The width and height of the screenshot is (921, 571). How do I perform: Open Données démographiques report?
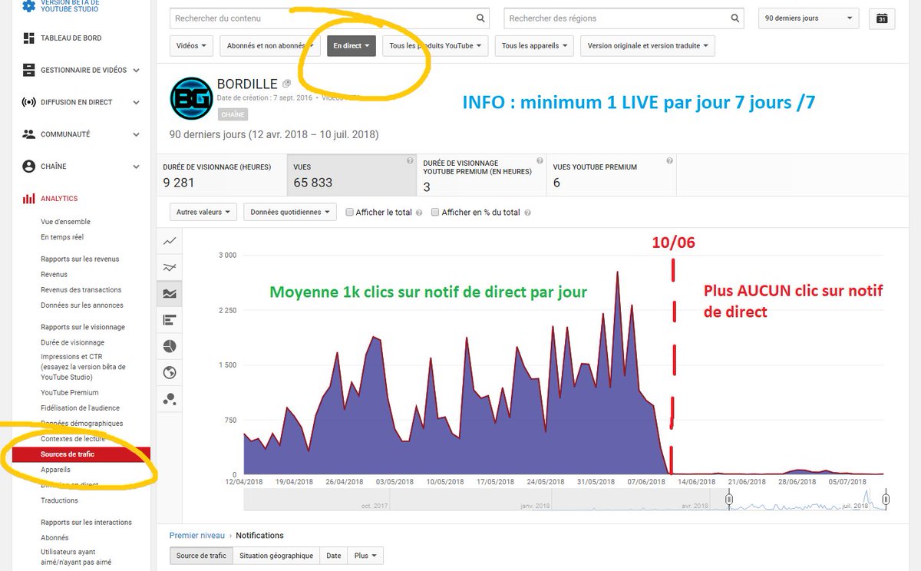click(x=81, y=423)
